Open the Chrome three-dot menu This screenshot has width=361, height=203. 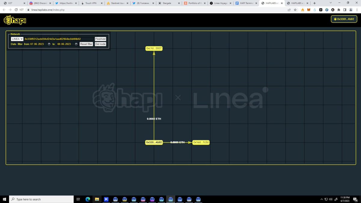click(x=357, y=10)
